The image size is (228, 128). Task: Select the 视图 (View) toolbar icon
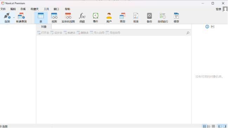pyautogui.click(x=54, y=18)
